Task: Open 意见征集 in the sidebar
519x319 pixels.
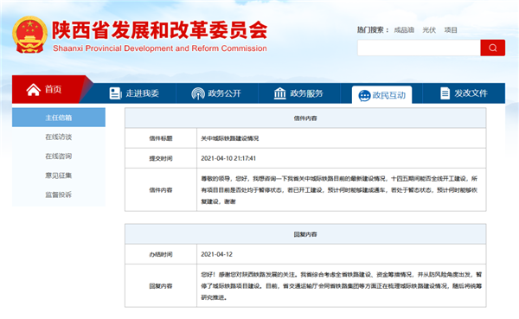Action: coord(59,175)
